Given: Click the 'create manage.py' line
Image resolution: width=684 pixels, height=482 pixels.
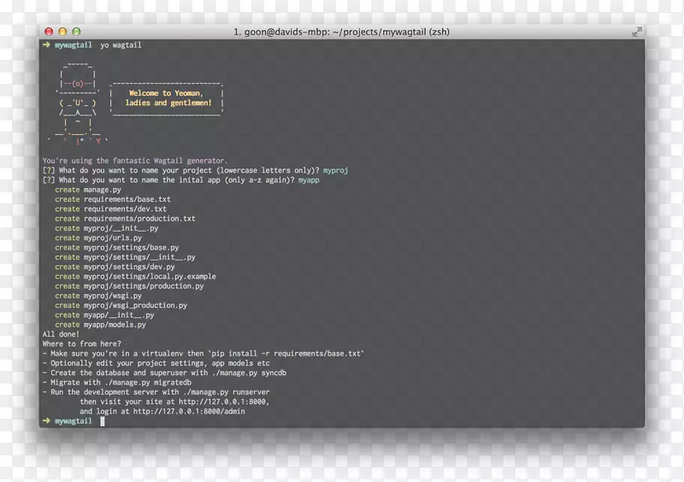Looking at the screenshot, I should coord(88,190).
